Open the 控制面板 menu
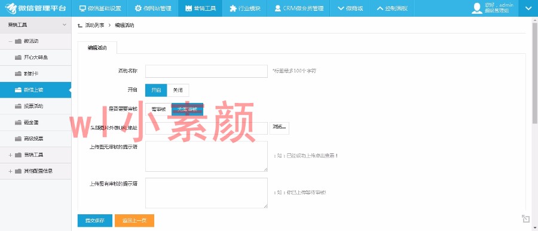Screen dimensions: 538x231 tap(392, 8)
